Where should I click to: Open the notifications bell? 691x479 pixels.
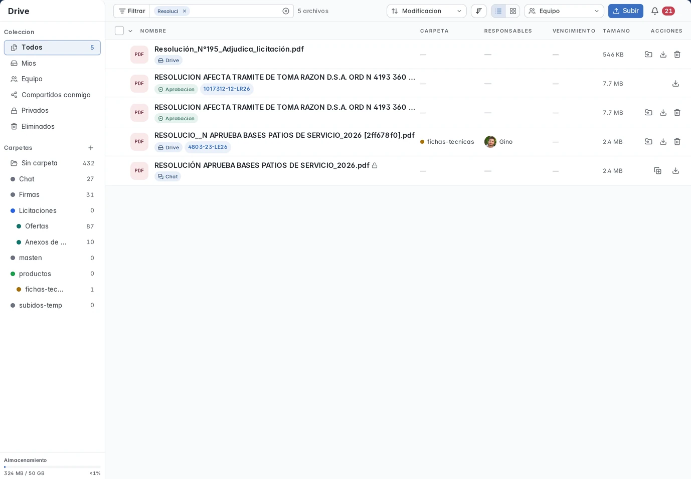pyautogui.click(x=654, y=11)
